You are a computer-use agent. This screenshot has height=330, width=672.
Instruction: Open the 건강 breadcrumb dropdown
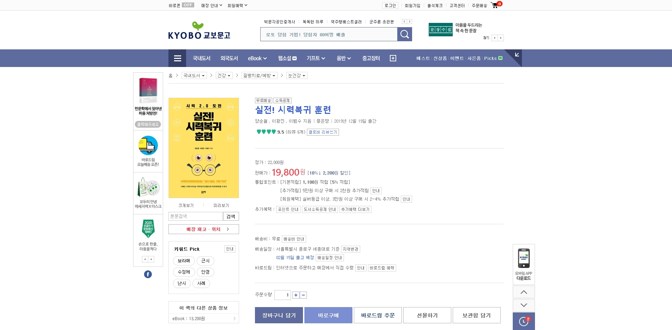point(224,75)
